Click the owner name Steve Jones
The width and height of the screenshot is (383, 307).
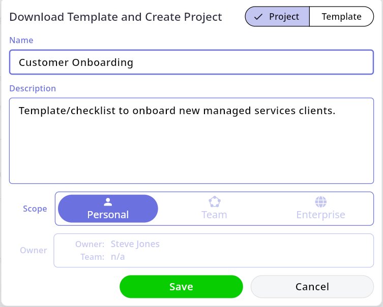(x=135, y=244)
